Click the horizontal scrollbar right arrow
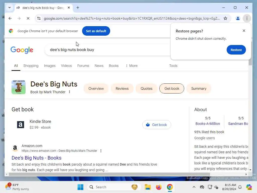 246,174
